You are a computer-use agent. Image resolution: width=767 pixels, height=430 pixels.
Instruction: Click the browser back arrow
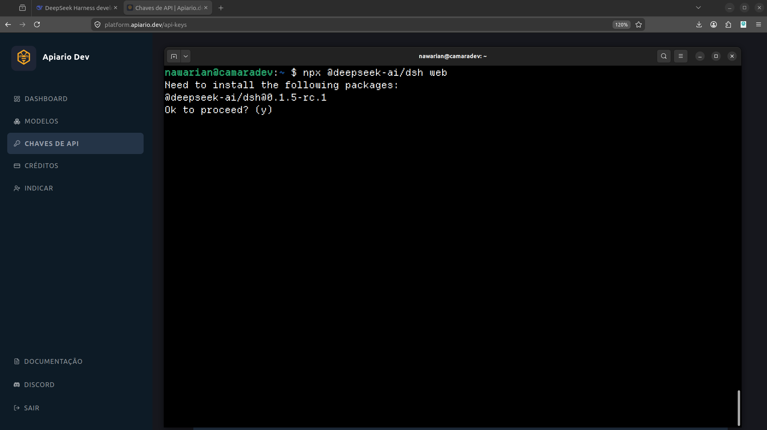[x=8, y=24]
